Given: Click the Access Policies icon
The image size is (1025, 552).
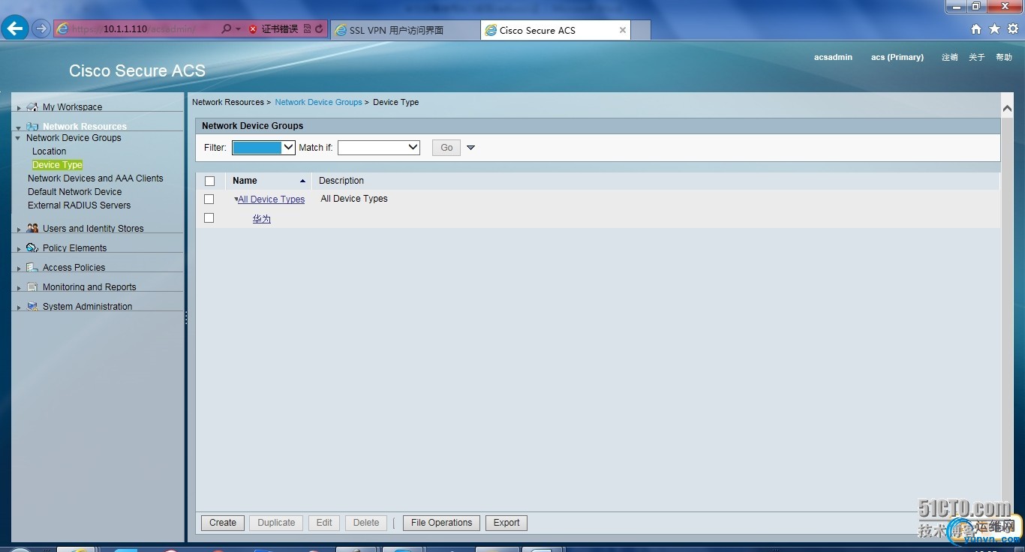Looking at the screenshot, I should point(32,267).
